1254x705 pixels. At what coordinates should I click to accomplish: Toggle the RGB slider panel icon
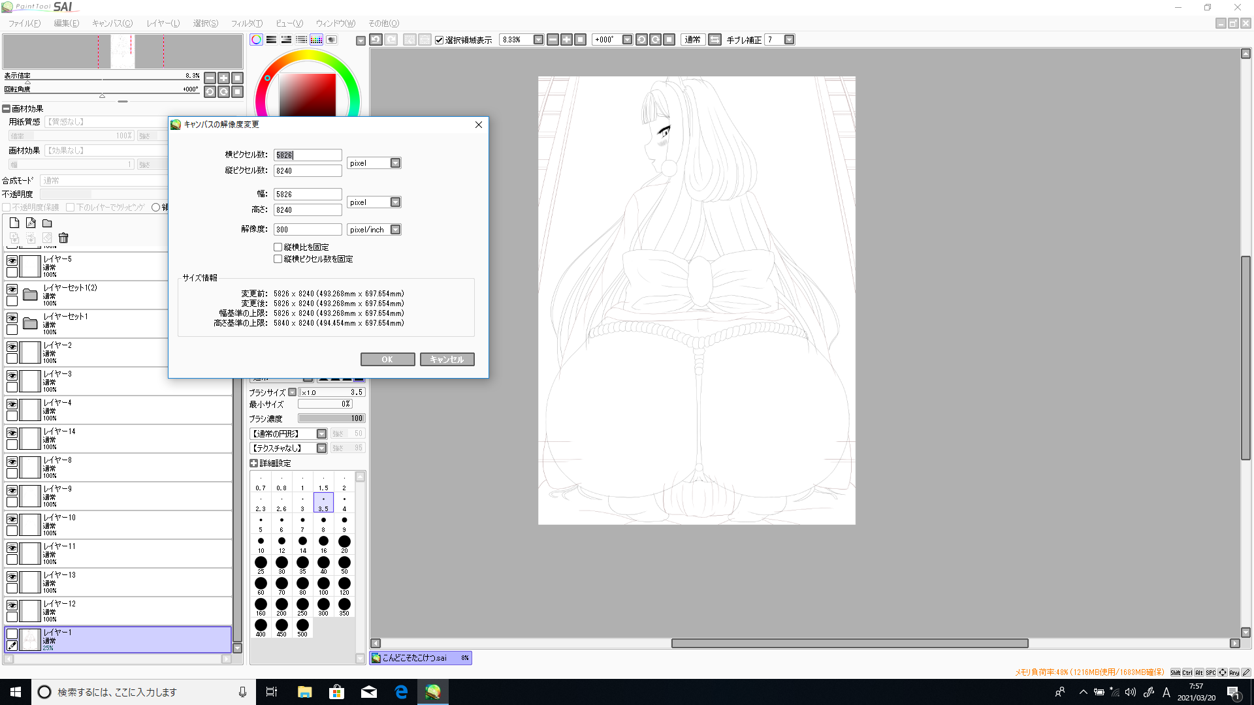pos(271,40)
